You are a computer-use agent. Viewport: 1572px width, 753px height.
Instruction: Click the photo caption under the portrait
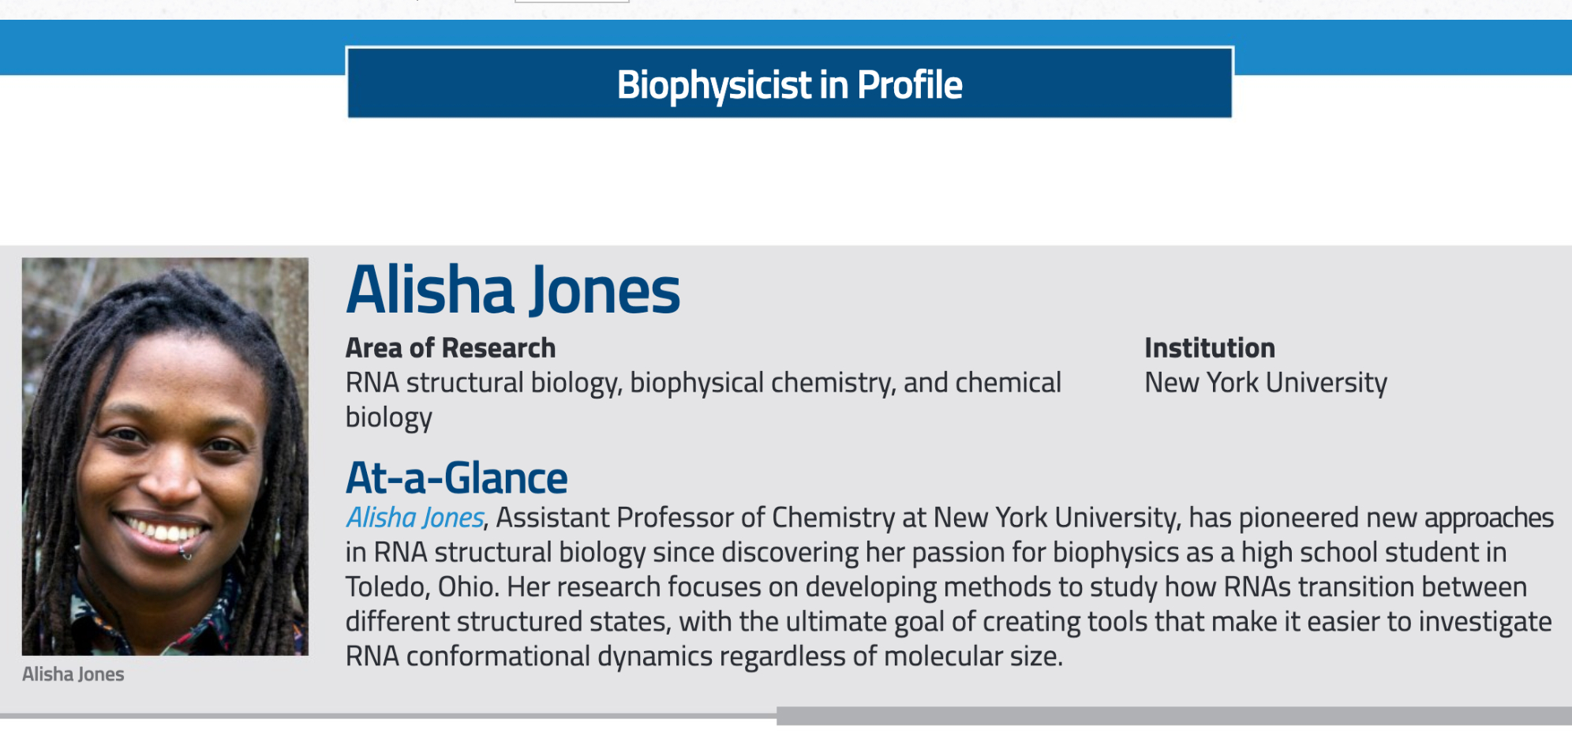click(x=73, y=674)
